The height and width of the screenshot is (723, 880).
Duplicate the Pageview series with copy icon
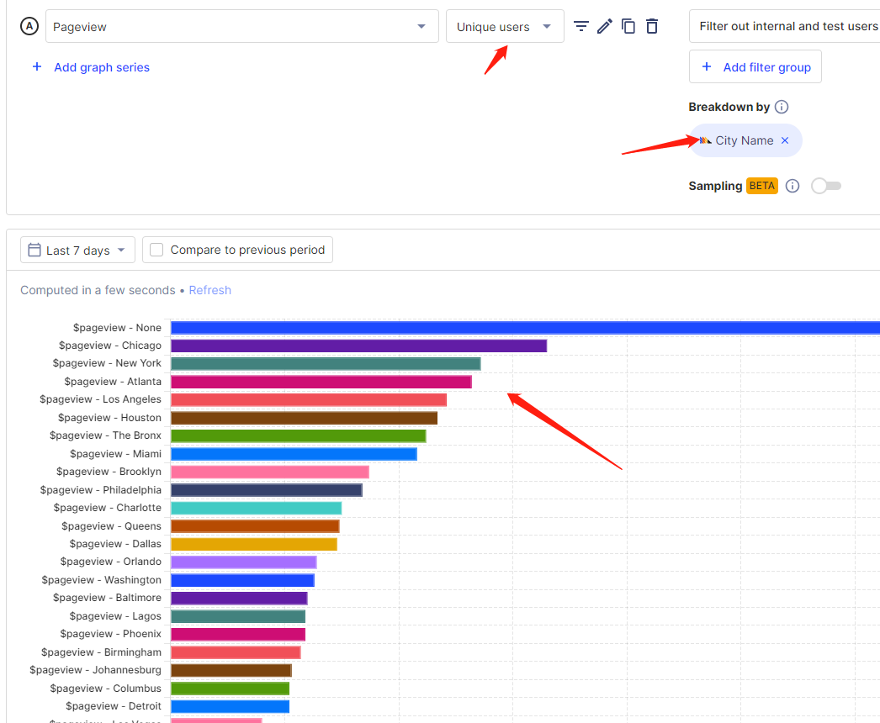(628, 26)
